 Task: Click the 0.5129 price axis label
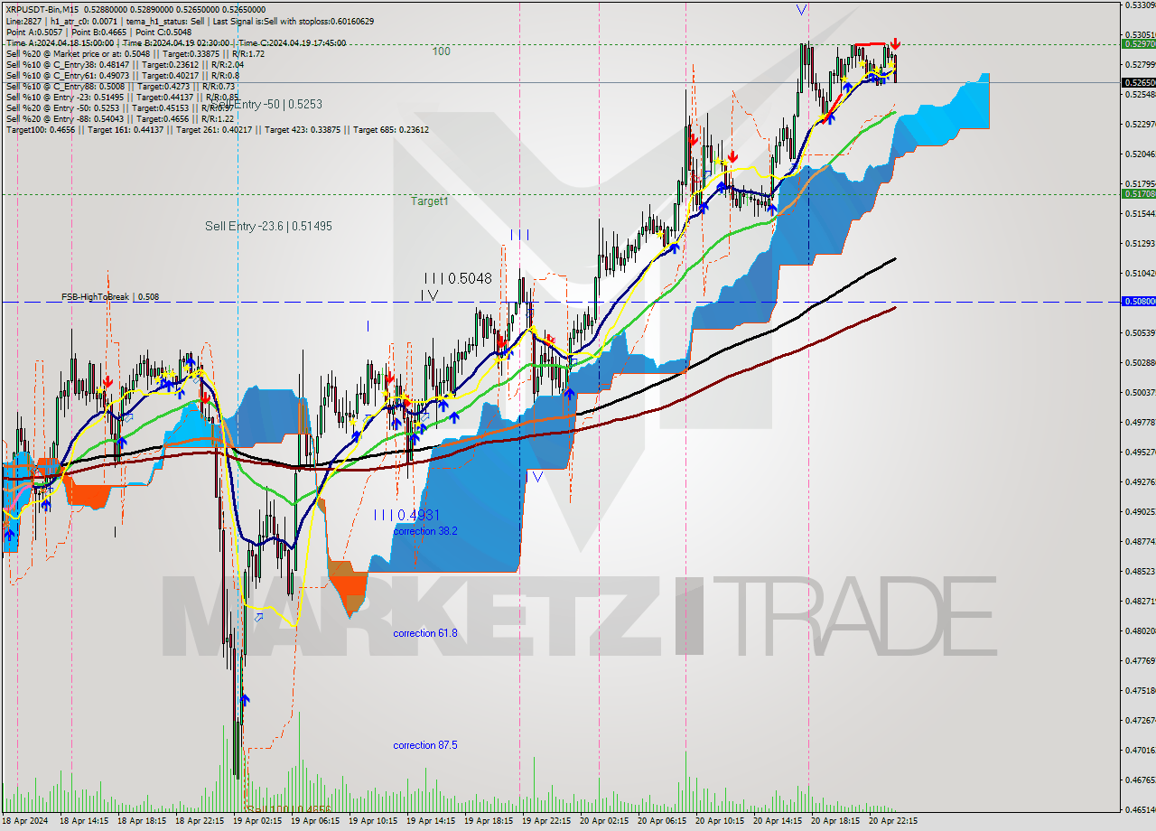tap(1139, 243)
